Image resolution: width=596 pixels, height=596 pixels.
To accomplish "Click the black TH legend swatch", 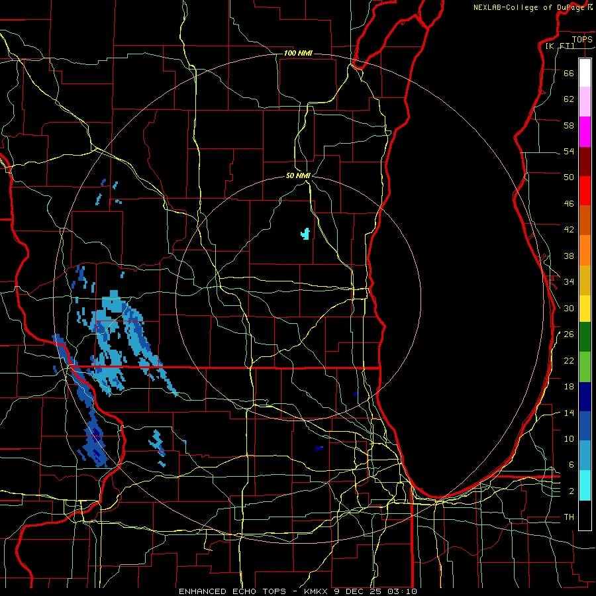I will click(585, 515).
